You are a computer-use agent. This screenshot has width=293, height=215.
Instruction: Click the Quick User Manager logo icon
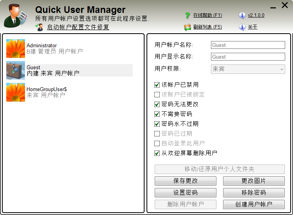[16, 16]
